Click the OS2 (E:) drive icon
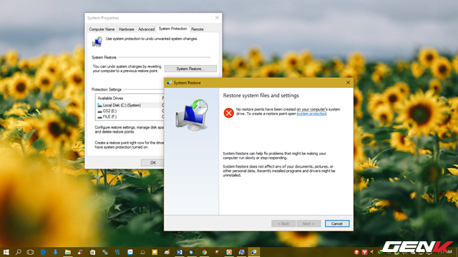 (x=99, y=111)
